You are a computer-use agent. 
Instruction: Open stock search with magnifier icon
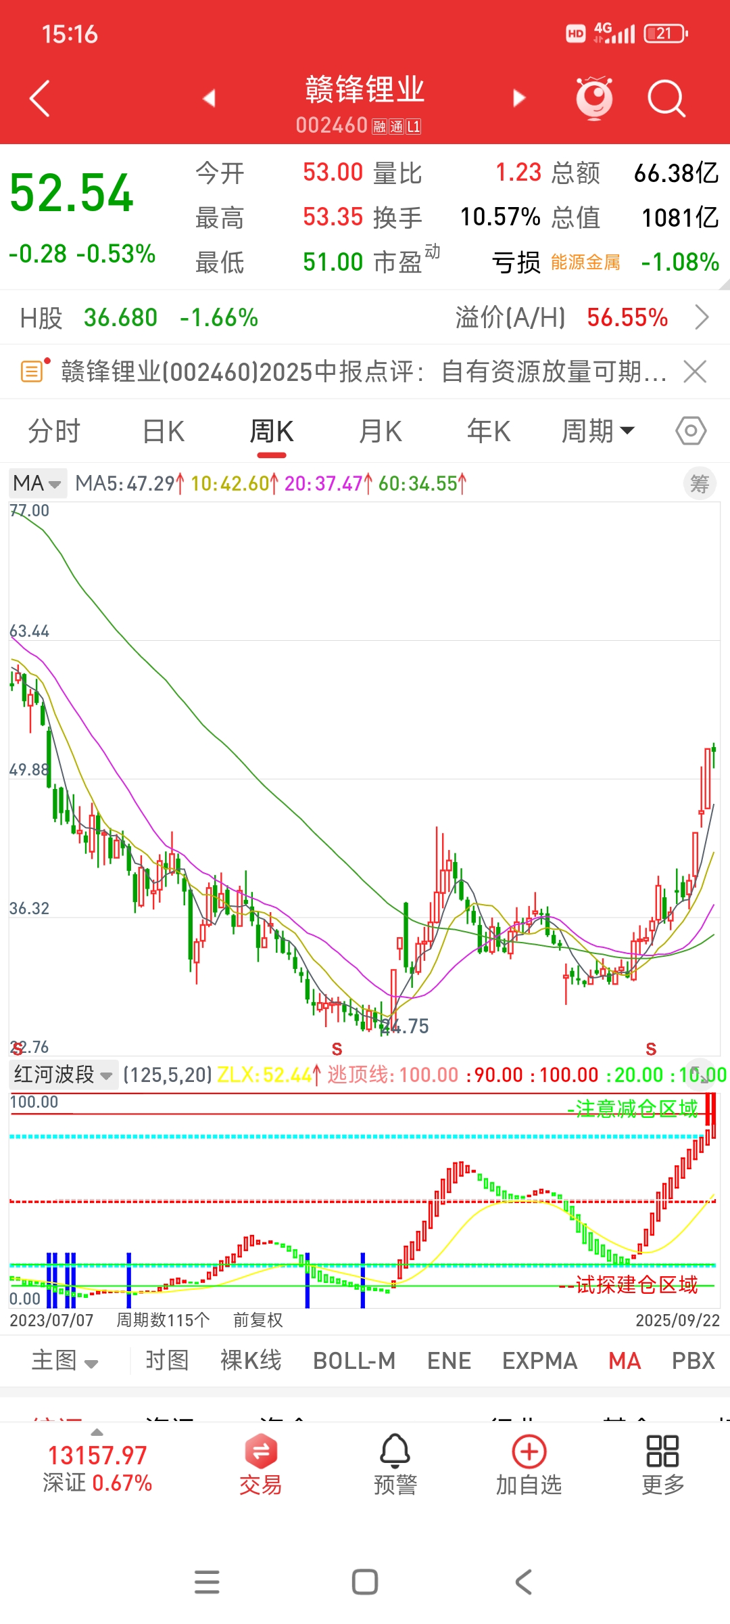pos(666,99)
